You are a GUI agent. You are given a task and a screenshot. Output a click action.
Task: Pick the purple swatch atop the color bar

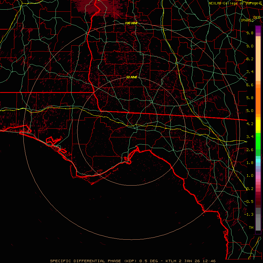click(258, 29)
